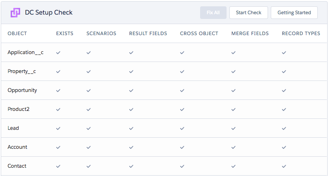Screen dimensions: 328x176
Task: Select the Object column header
Action: point(17,34)
